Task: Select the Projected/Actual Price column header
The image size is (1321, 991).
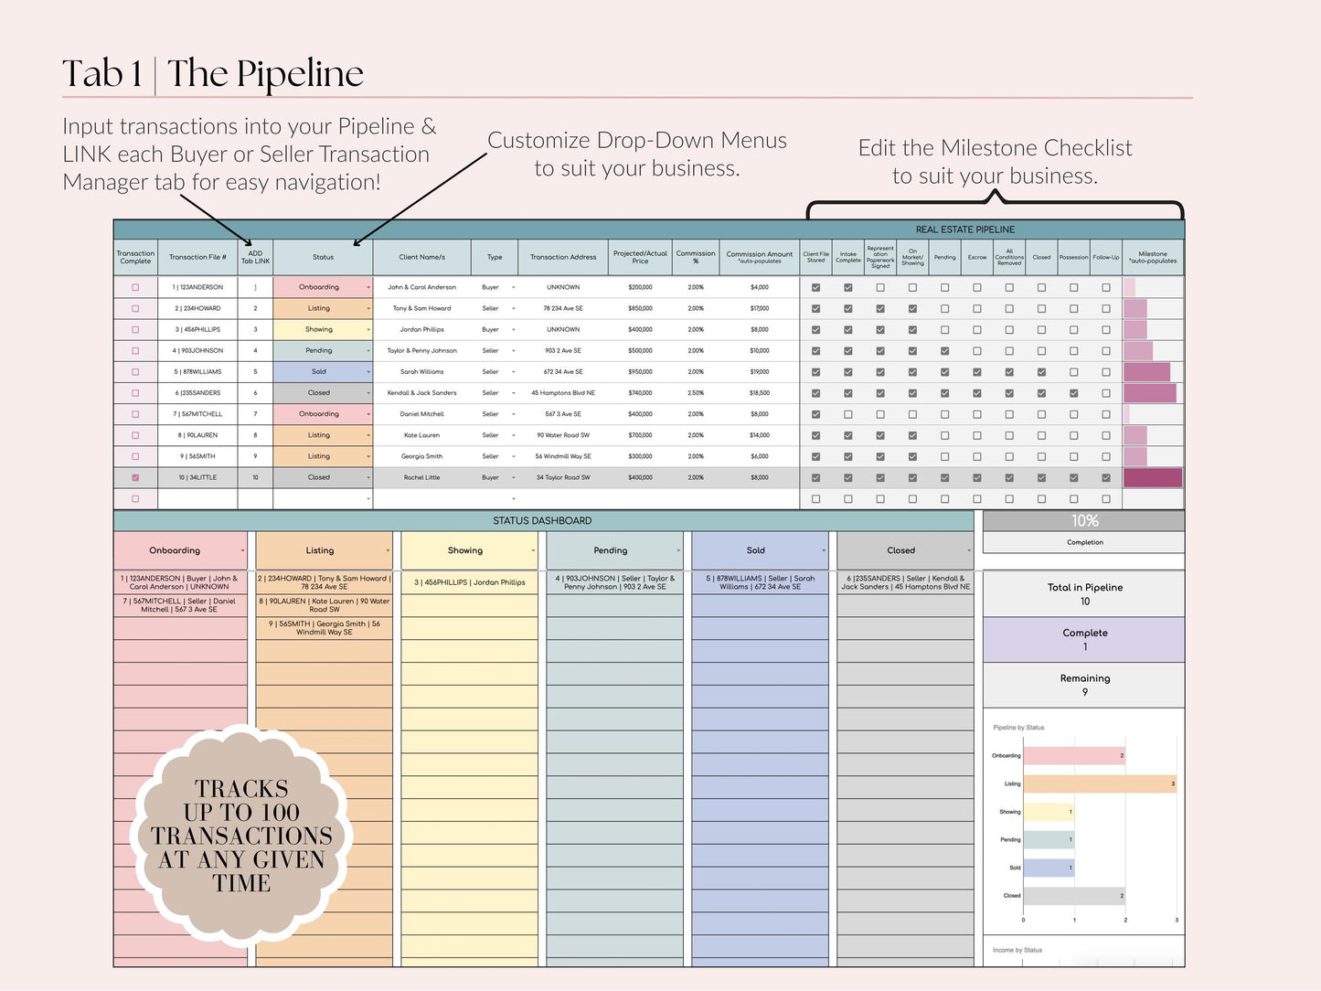Action: click(640, 257)
